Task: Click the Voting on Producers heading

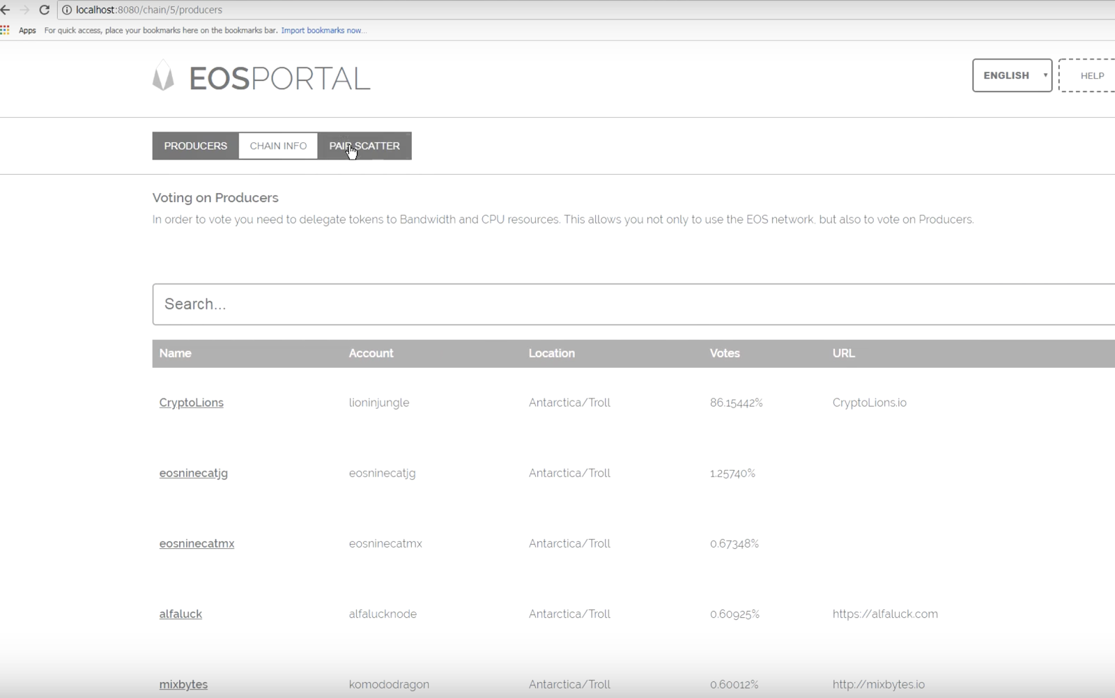Action: coord(215,198)
